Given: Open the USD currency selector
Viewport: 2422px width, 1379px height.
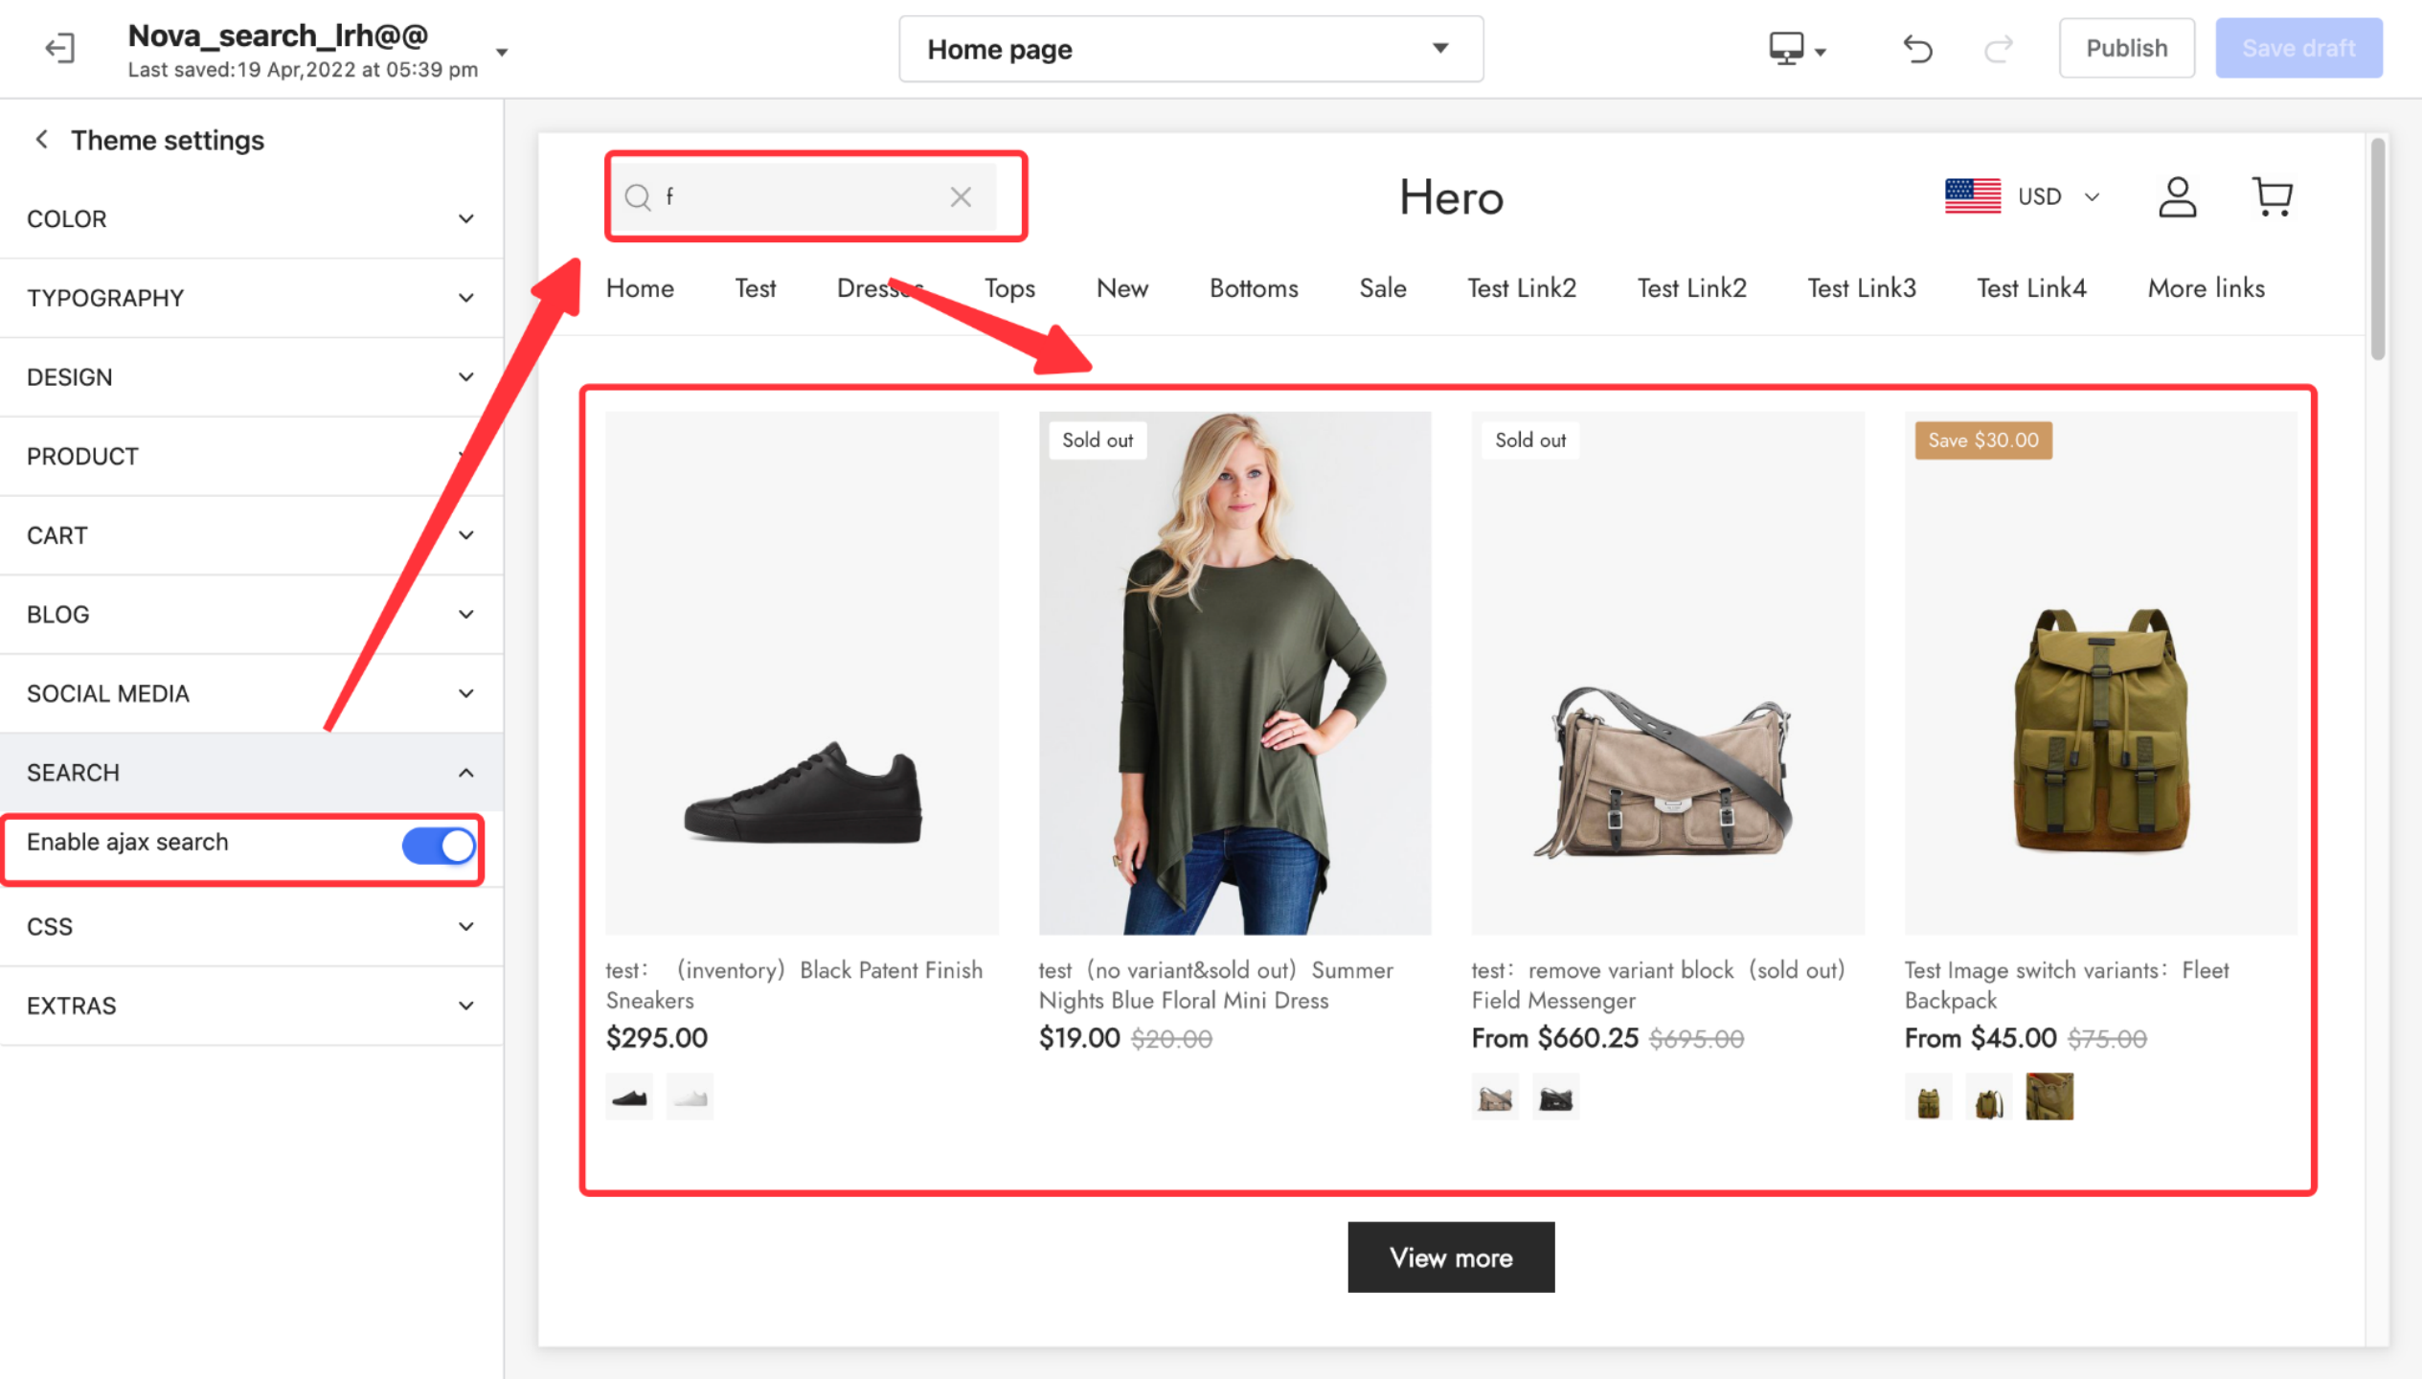Looking at the screenshot, I should click(x=2057, y=196).
